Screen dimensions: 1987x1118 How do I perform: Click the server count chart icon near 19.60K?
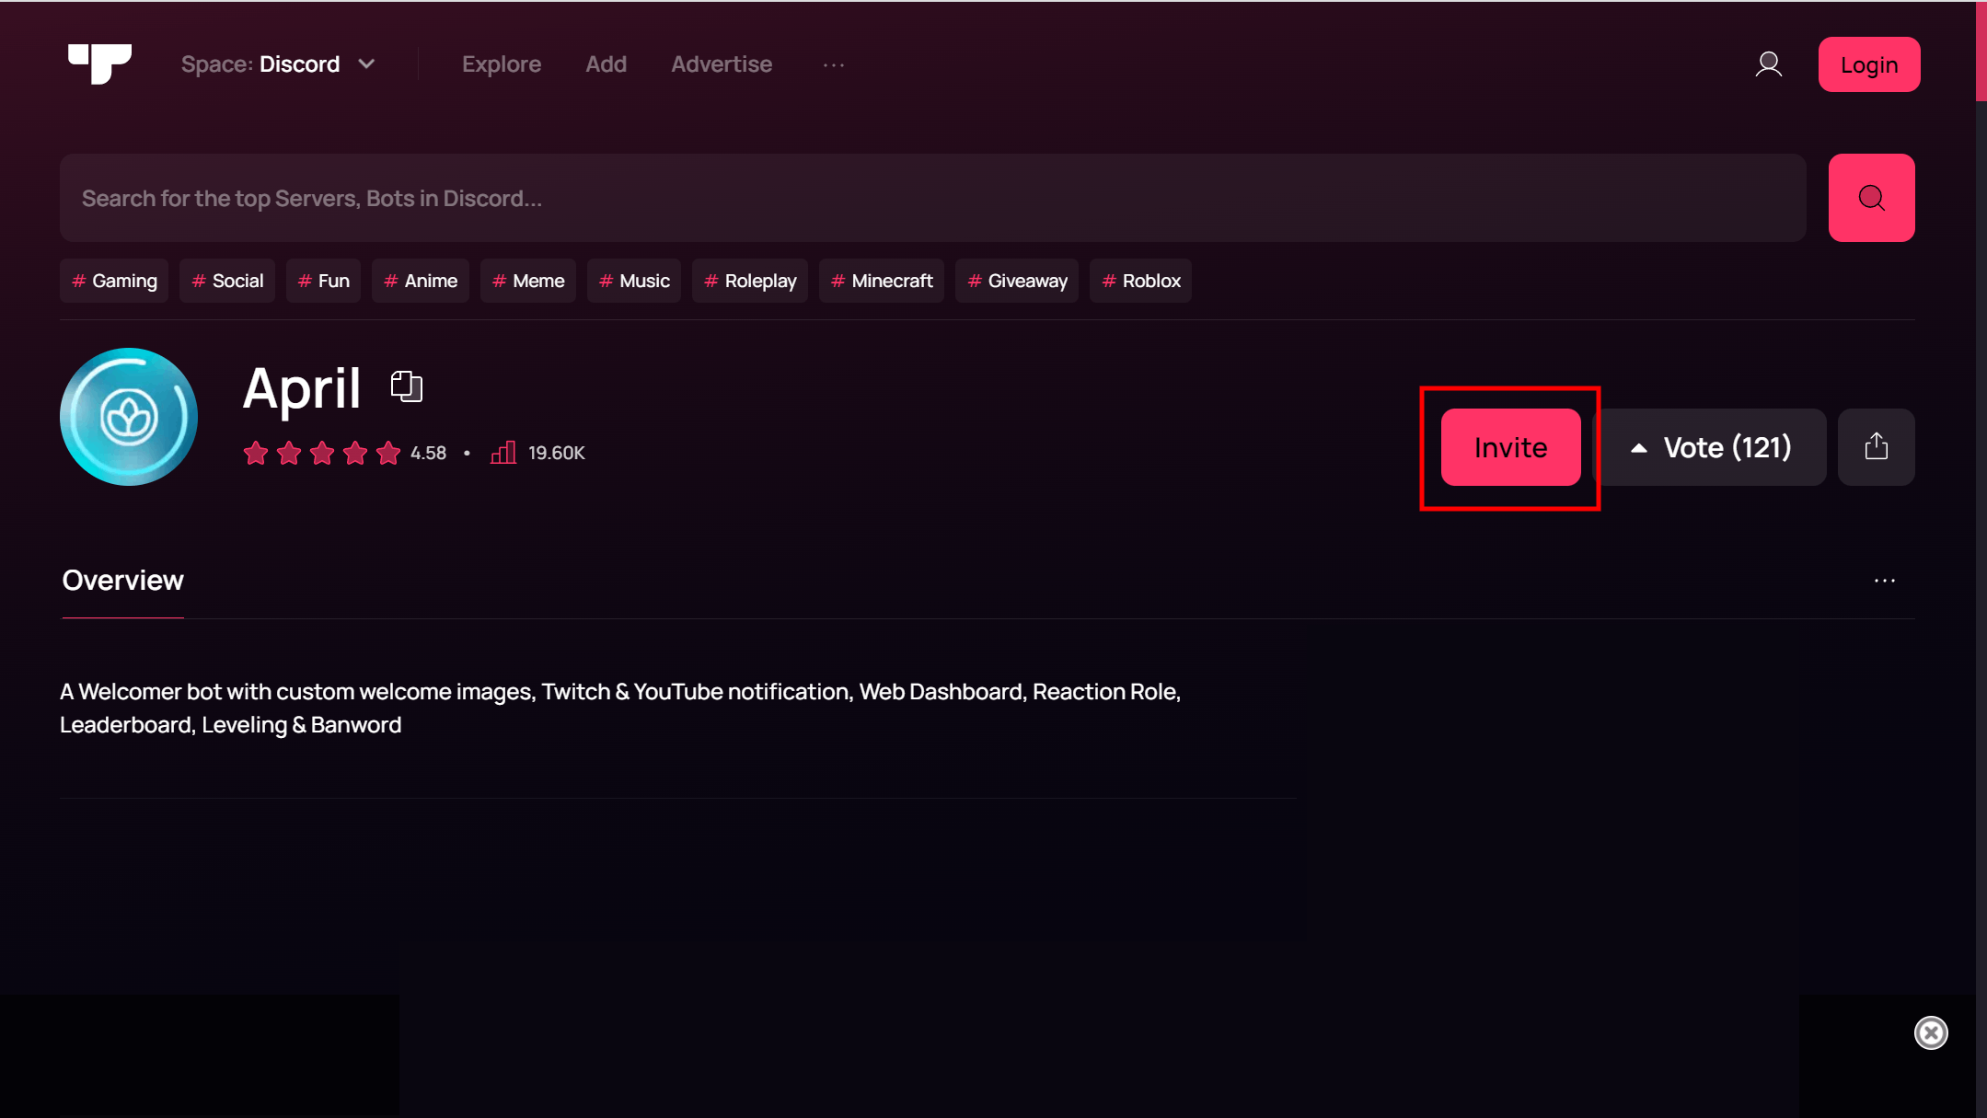503,452
